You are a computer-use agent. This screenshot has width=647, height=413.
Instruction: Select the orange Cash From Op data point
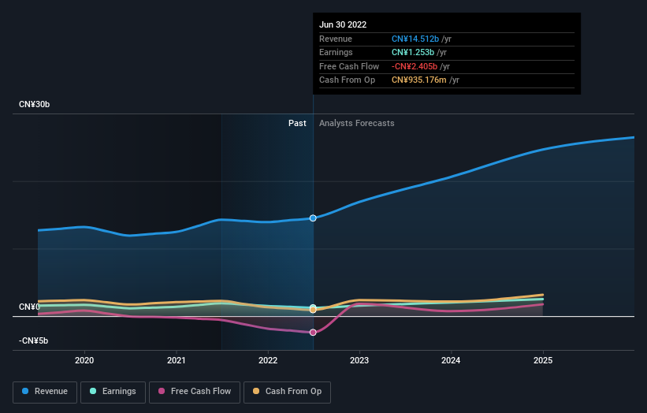(x=313, y=310)
